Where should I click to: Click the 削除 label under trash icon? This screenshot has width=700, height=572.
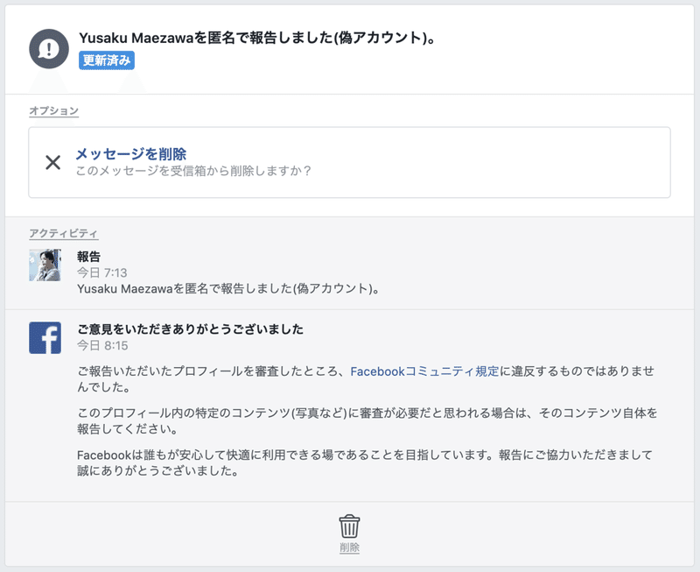tap(349, 547)
